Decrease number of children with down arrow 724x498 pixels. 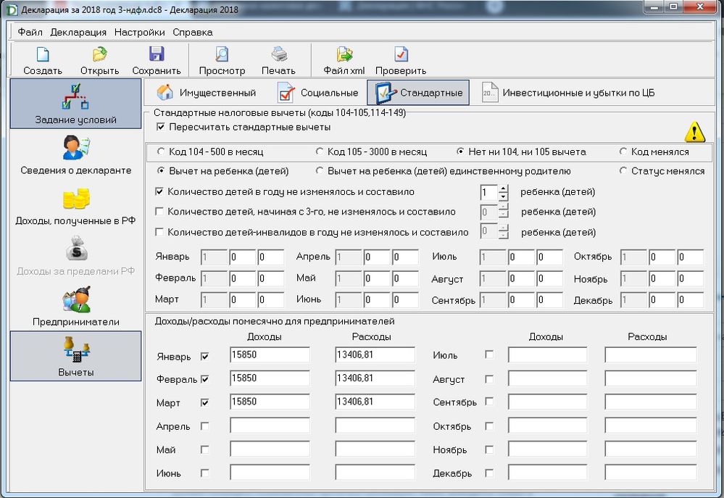pyautogui.click(x=504, y=196)
